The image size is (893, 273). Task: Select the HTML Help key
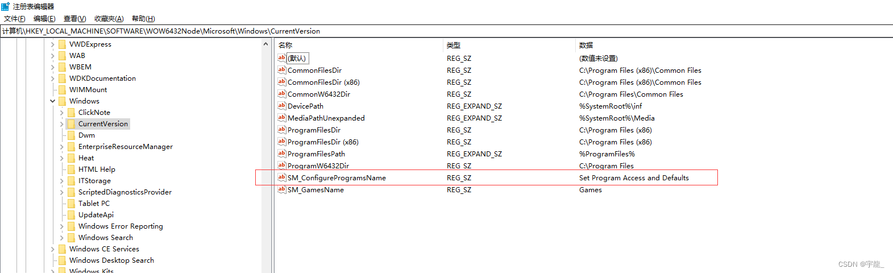click(x=97, y=169)
